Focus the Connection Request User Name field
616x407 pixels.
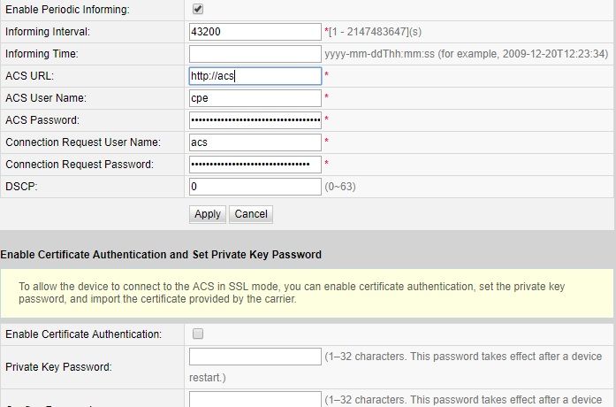pos(255,142)
